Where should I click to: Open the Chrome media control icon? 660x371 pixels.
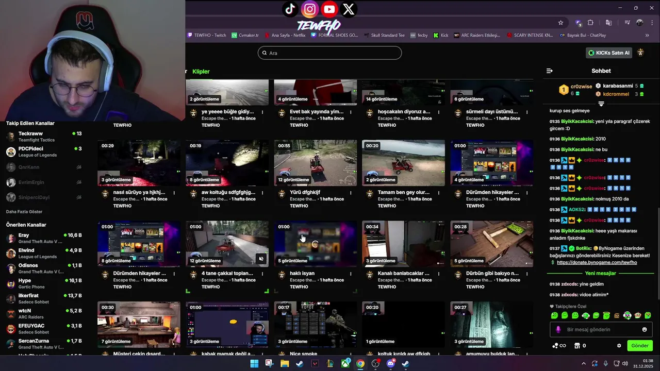tap(627, 23)
